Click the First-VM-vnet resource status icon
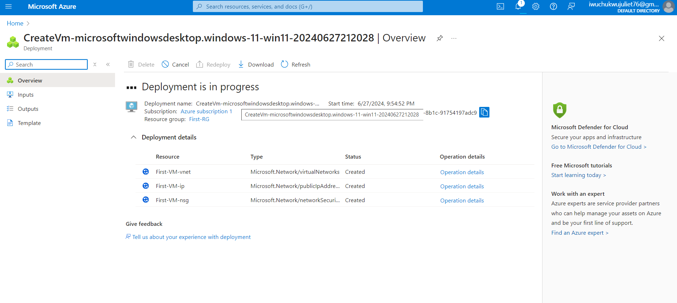Screen dimensions: 677x303 [145, 172]
